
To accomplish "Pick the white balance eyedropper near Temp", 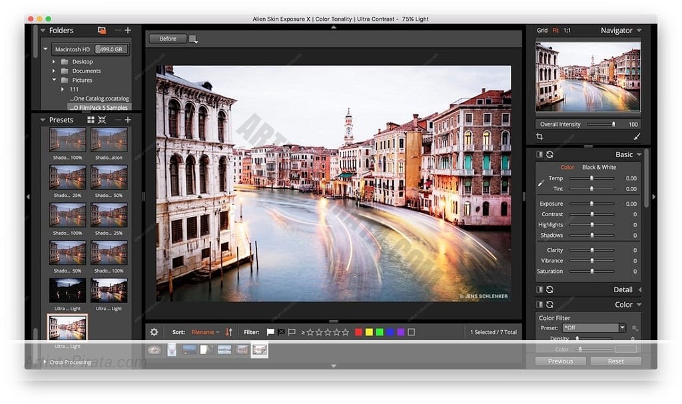I will coord(541,183).
